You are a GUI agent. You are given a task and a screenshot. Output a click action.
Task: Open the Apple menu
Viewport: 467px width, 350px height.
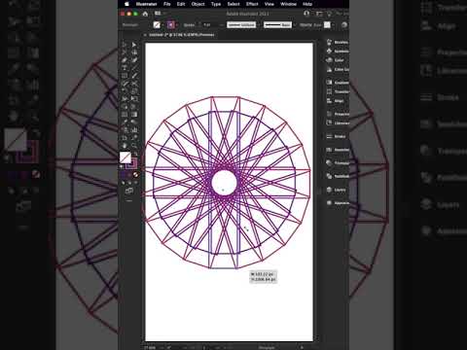[x=127, y=4]
